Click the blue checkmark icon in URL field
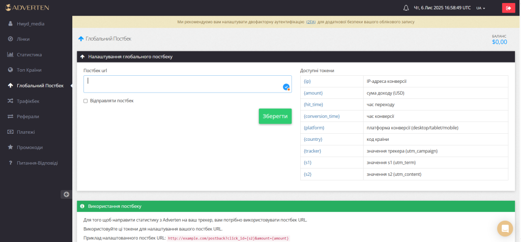 tap(286, 87)
